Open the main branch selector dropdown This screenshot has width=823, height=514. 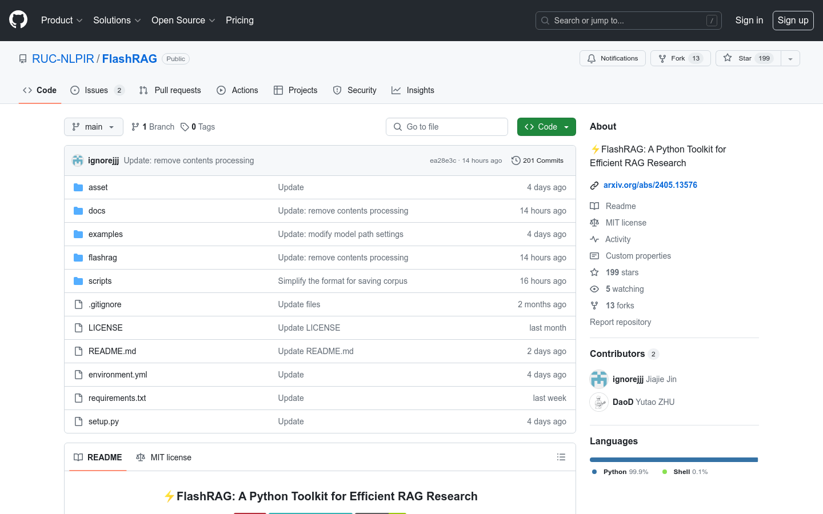point(94,127)
